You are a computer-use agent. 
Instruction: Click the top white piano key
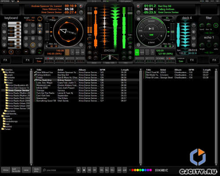[x=15, y=23]
